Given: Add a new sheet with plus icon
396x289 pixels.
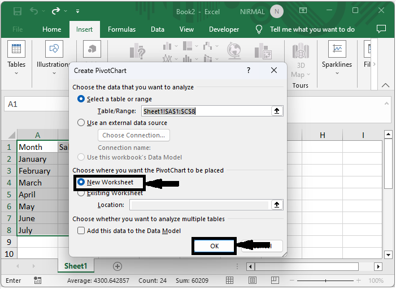Looking at the screenshot, I should [x=117, y=266].
